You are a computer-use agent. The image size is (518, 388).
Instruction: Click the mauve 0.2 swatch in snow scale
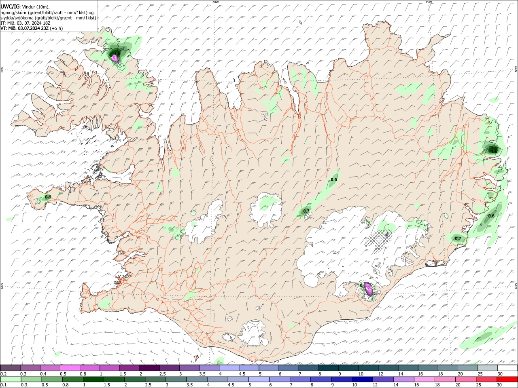pos(10,368)
